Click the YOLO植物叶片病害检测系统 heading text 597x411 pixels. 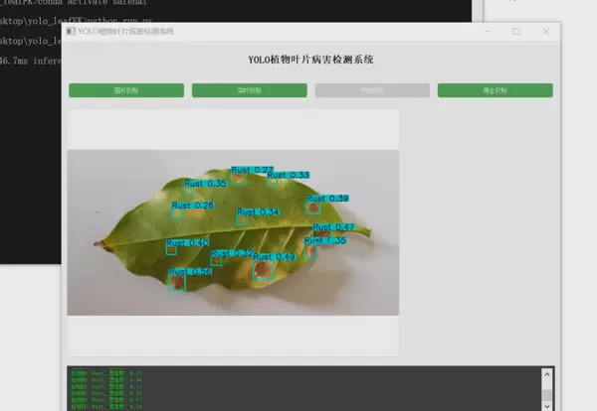pos(310,60)
